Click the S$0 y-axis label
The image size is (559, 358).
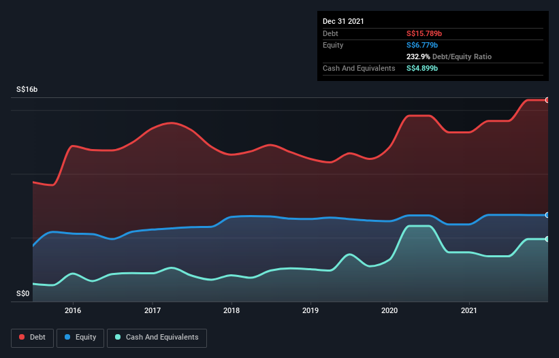(23, 294)
